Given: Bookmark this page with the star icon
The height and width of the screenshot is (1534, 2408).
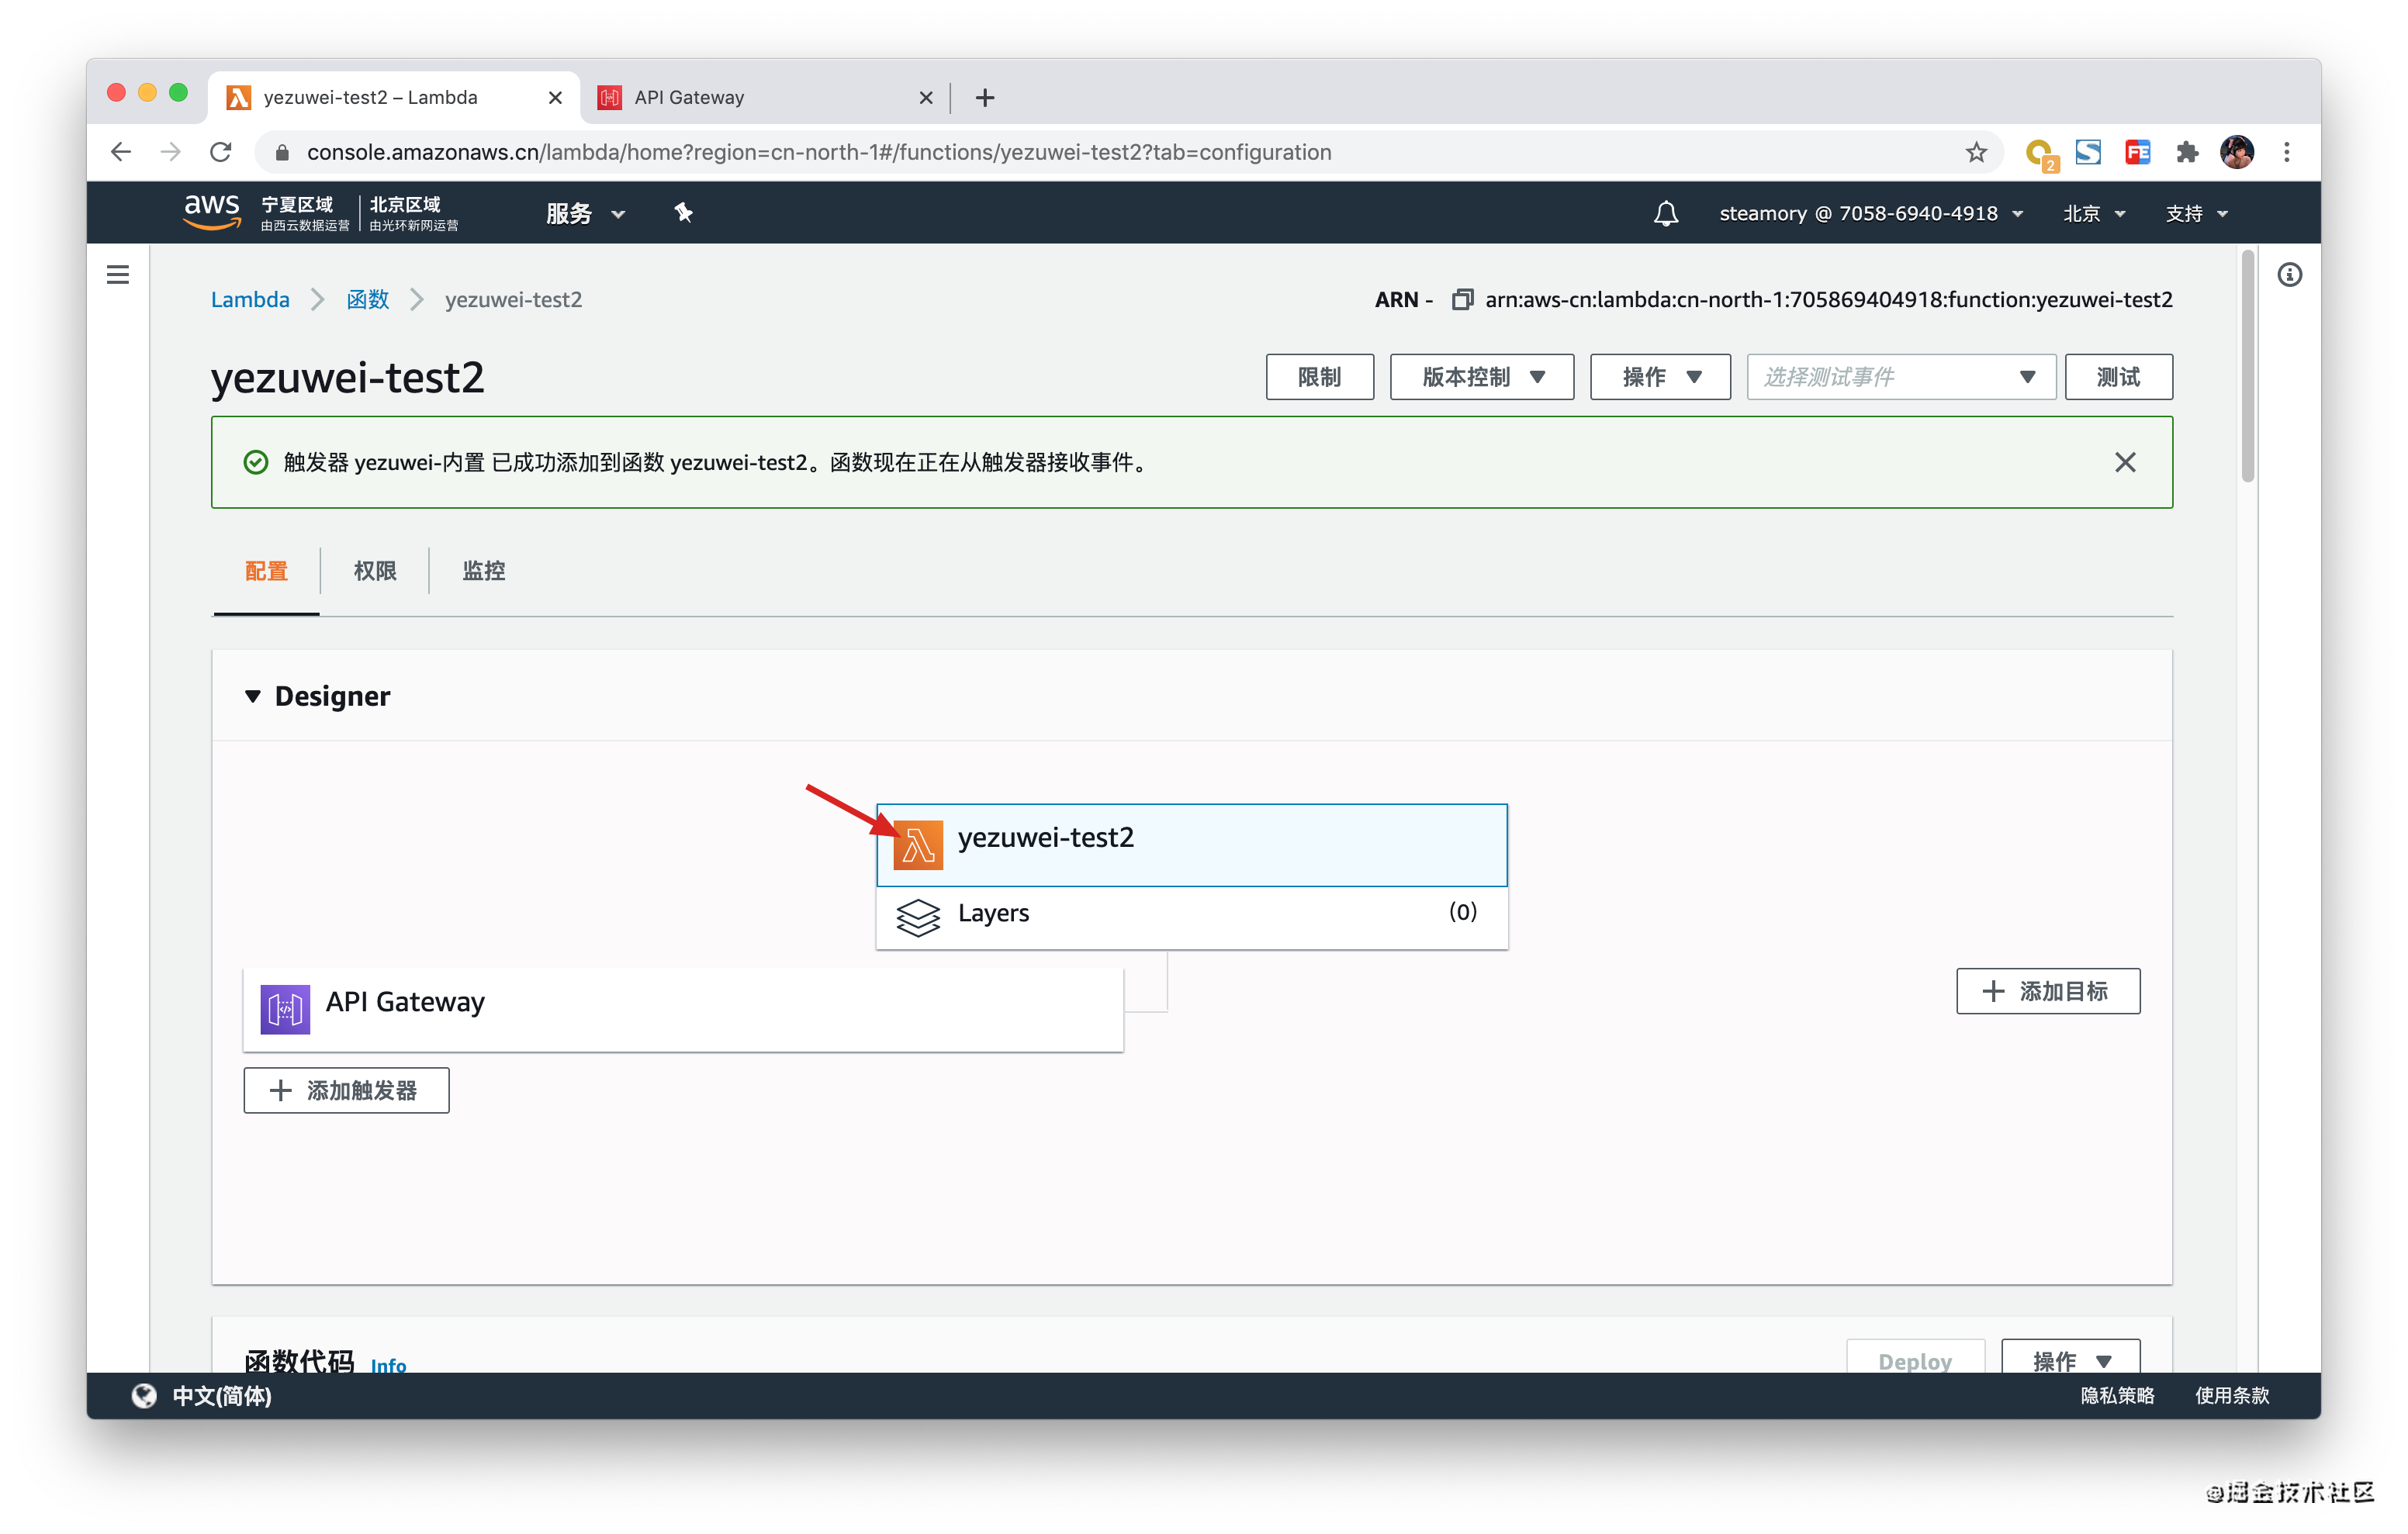Looking at the screenshot, I should [1975, 152].
